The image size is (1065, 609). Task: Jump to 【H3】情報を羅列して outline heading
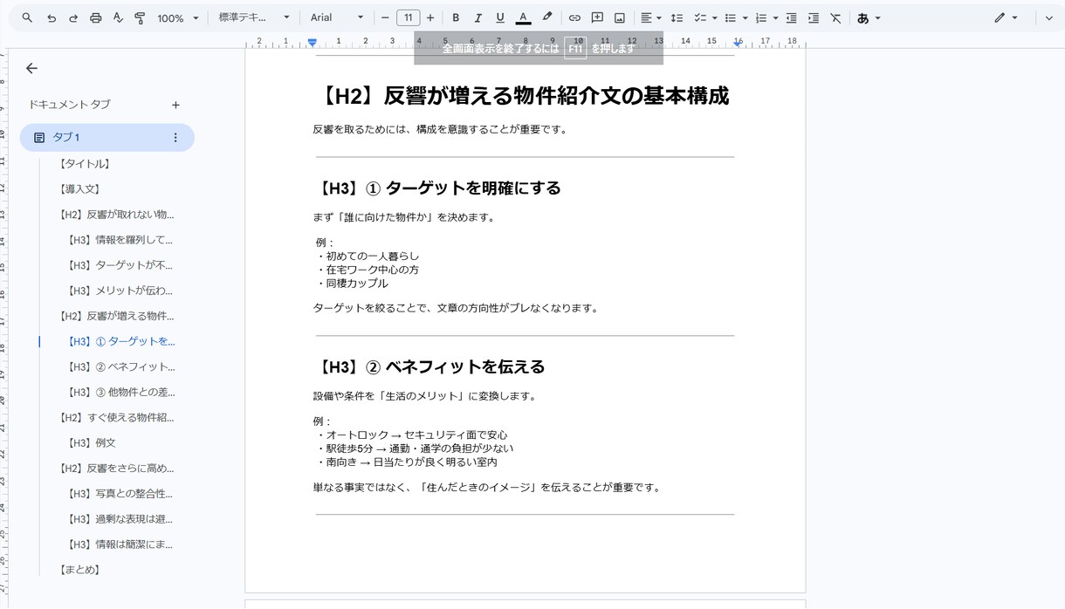coord(120,239)
